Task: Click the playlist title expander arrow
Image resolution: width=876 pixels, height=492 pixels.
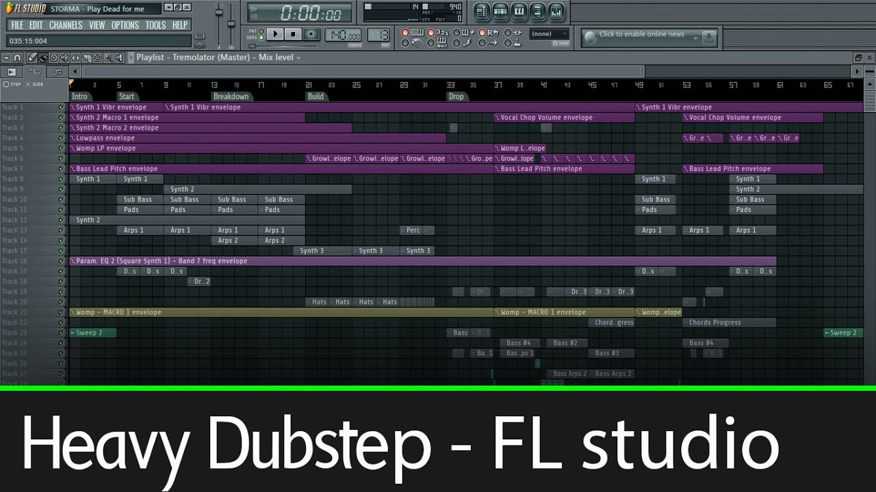Action: (131, 58)
